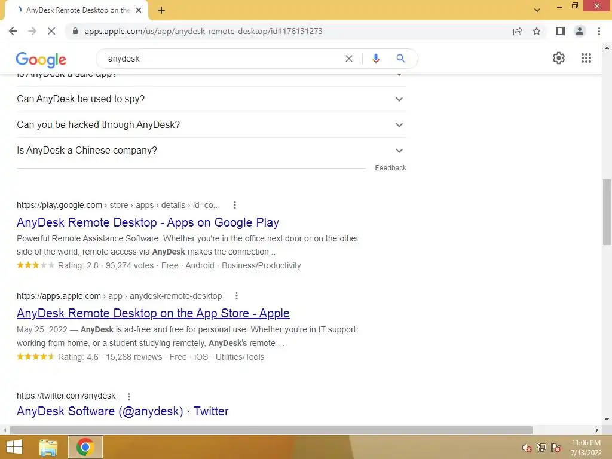Click the horizontal scrollbar thumb

coord(271,430)
